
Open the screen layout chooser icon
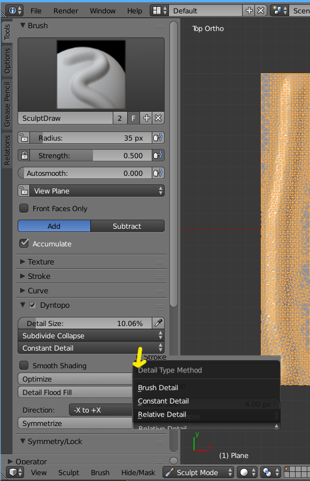pos(159,11)
